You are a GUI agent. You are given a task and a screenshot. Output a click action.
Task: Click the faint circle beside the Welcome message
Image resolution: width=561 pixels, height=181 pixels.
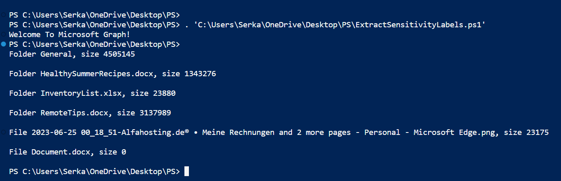pyautogui.click(x=4, y=34)
